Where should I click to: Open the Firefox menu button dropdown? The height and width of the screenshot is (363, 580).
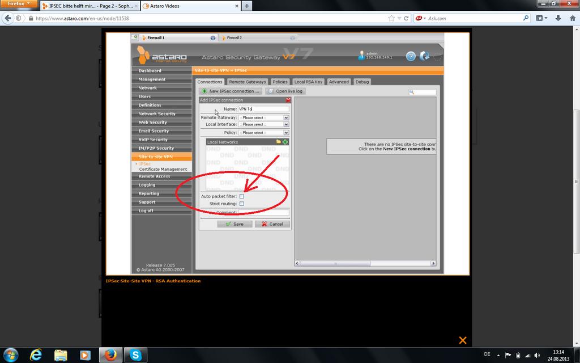(x=19, y=4)
